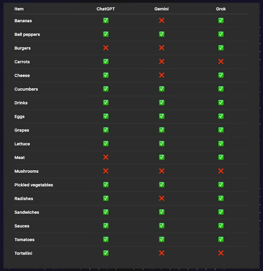Click the green checkmark for Bananas under ChatGPT
The image size is (263, 271).
pos(106,21)
